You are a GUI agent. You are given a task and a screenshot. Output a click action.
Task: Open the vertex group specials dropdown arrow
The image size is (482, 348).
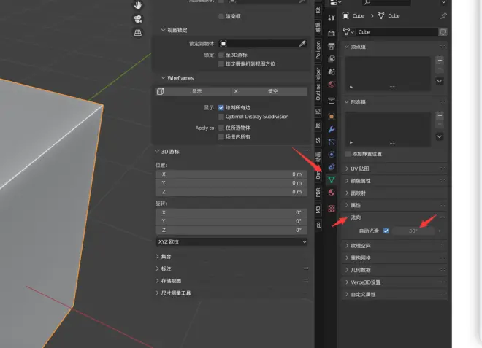[440, 82]
